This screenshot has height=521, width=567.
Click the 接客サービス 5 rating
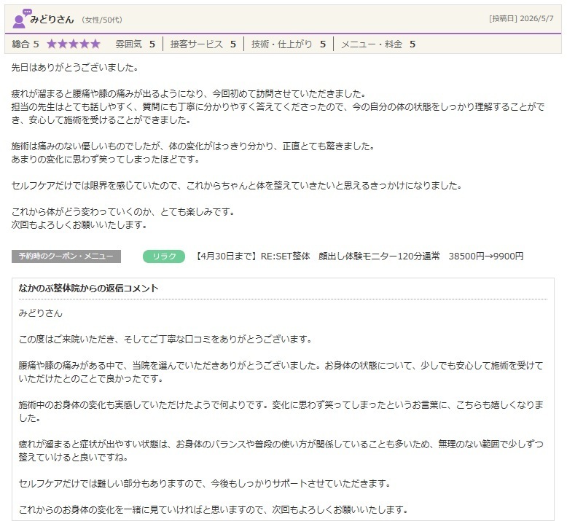click(203, 44)
